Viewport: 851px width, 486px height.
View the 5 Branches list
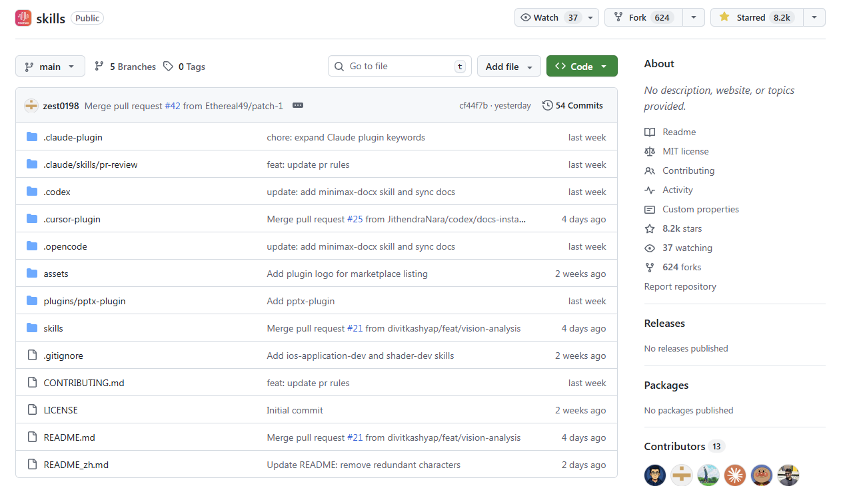[125, 67]
